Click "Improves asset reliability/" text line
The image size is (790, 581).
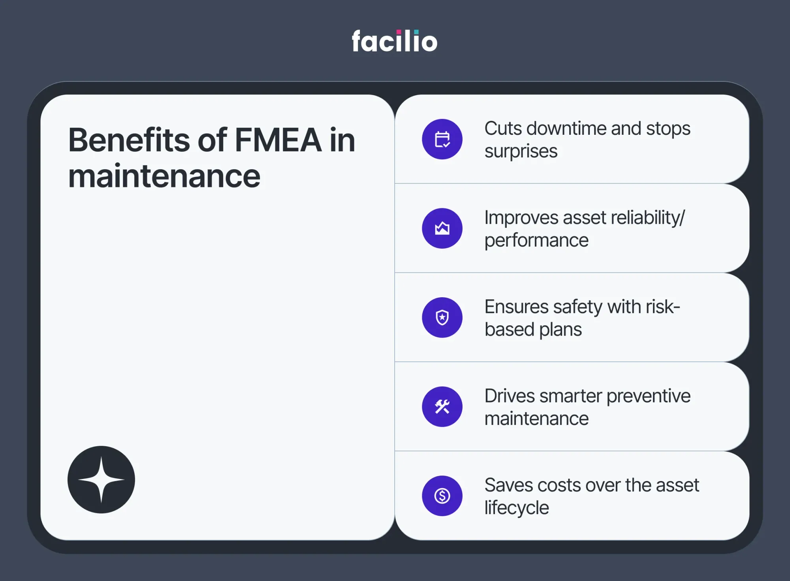[x=585, y=217]
